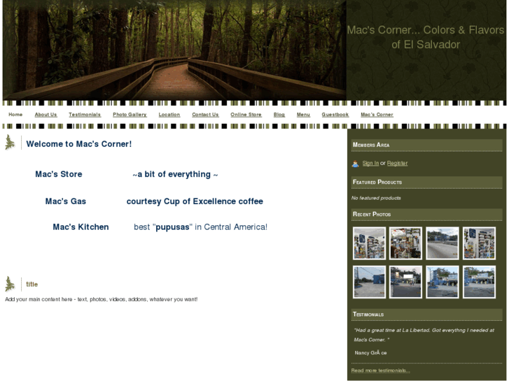Click the Sign In link
This screenshot has height=381, width=509.
370,163
